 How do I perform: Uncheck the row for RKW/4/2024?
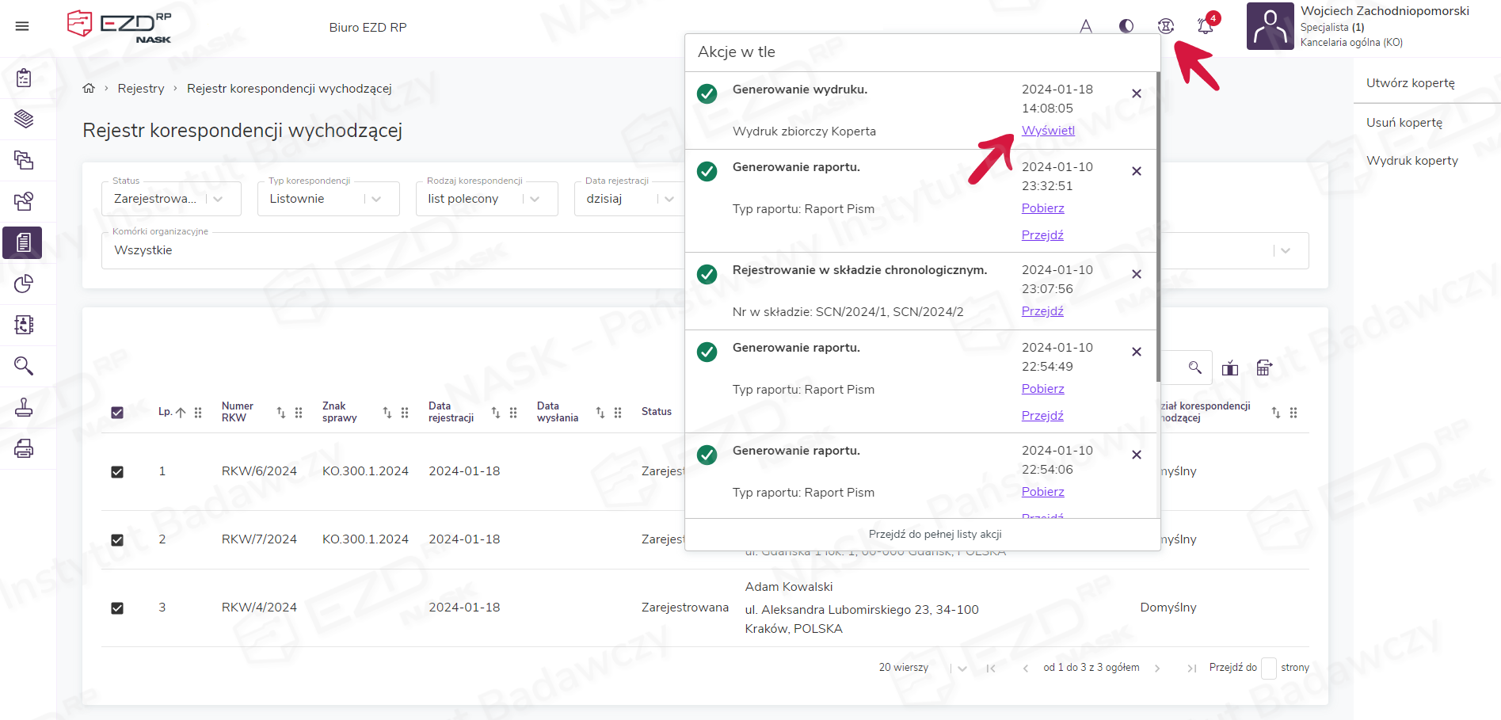(117, 608)
